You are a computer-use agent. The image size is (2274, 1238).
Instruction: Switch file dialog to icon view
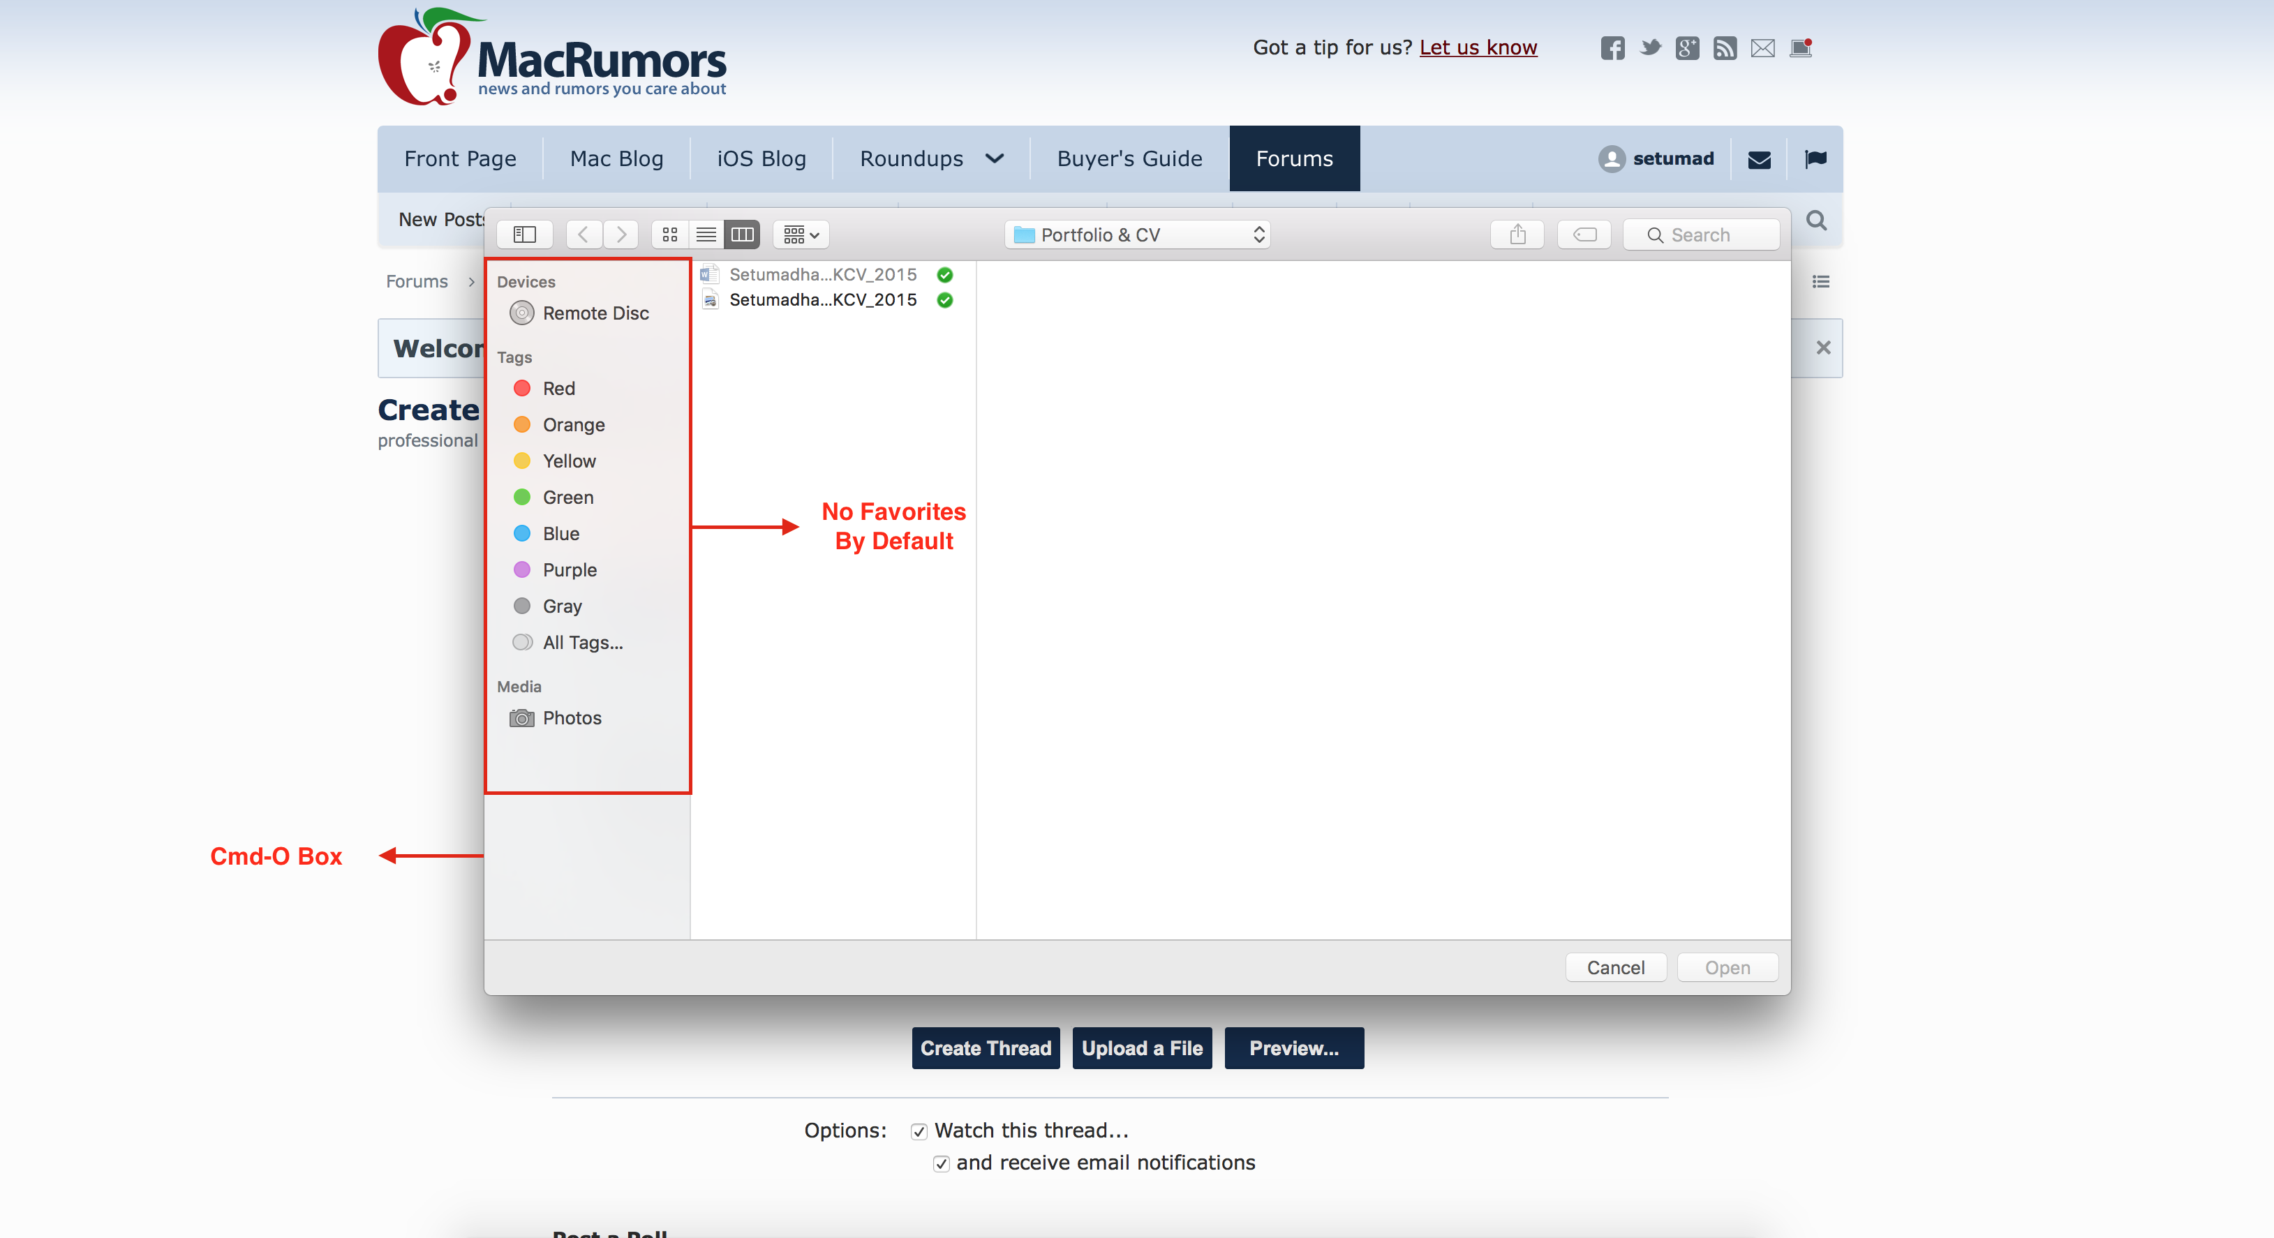[670, 234]
